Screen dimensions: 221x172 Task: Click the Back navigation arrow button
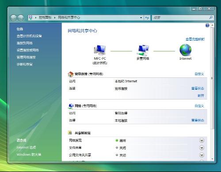[x=14, y=18]
